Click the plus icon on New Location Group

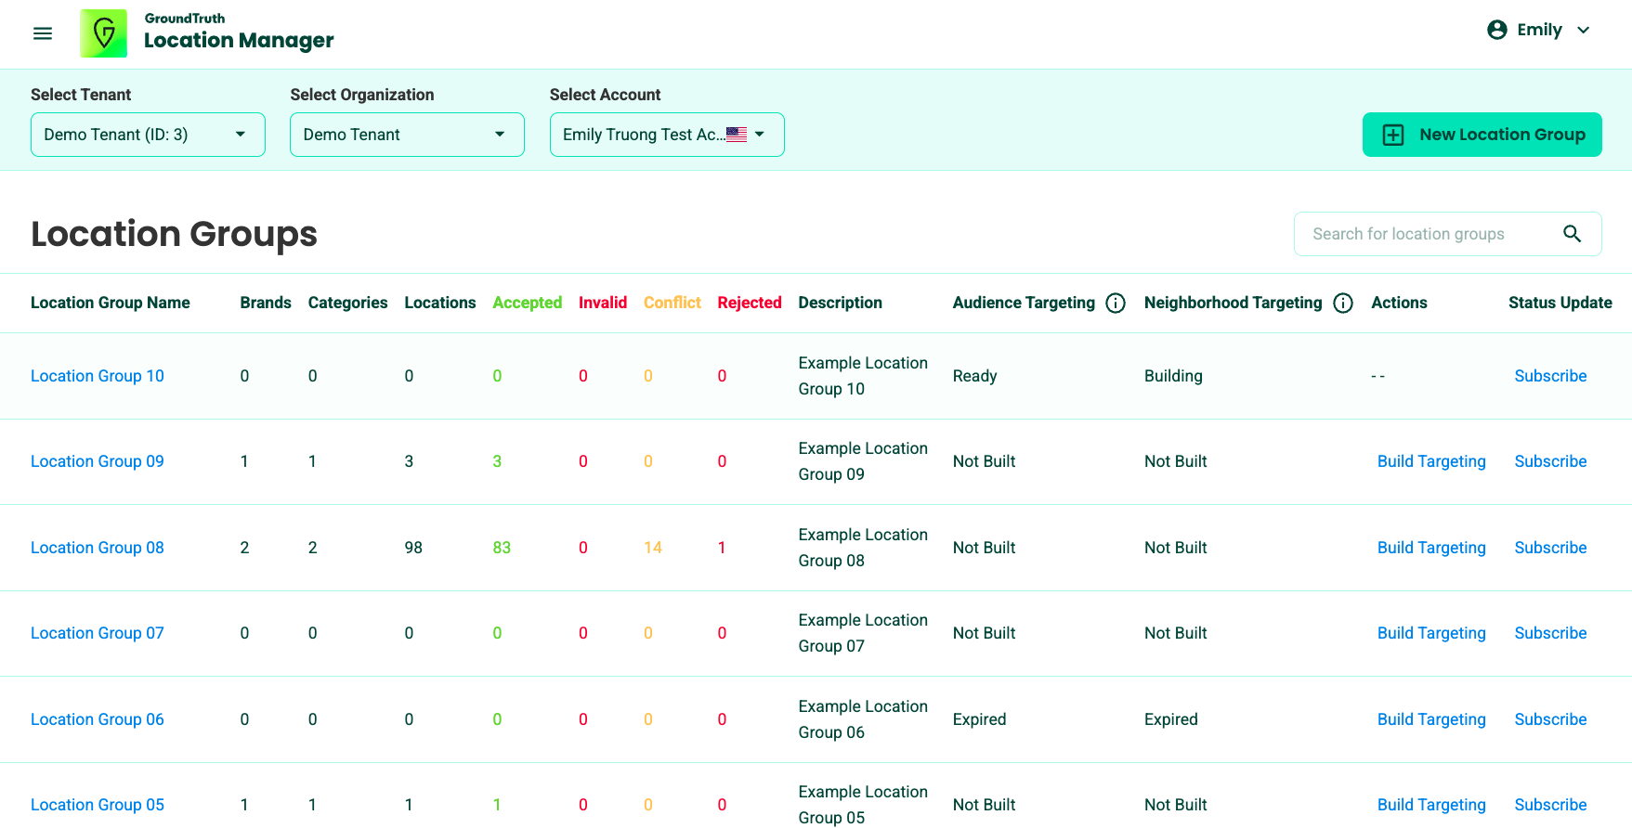pos(1393,136)
